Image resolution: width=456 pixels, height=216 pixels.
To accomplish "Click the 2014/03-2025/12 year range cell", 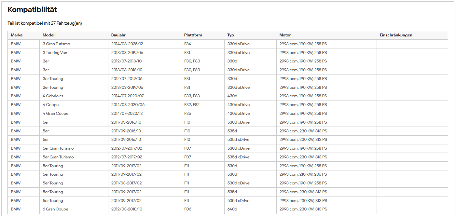I will (145, 44).
